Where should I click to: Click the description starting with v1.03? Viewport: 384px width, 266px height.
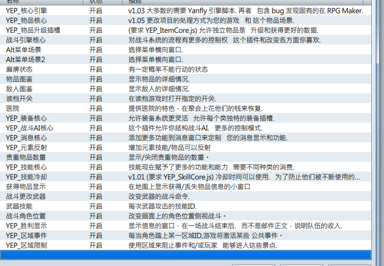(246, 11)
